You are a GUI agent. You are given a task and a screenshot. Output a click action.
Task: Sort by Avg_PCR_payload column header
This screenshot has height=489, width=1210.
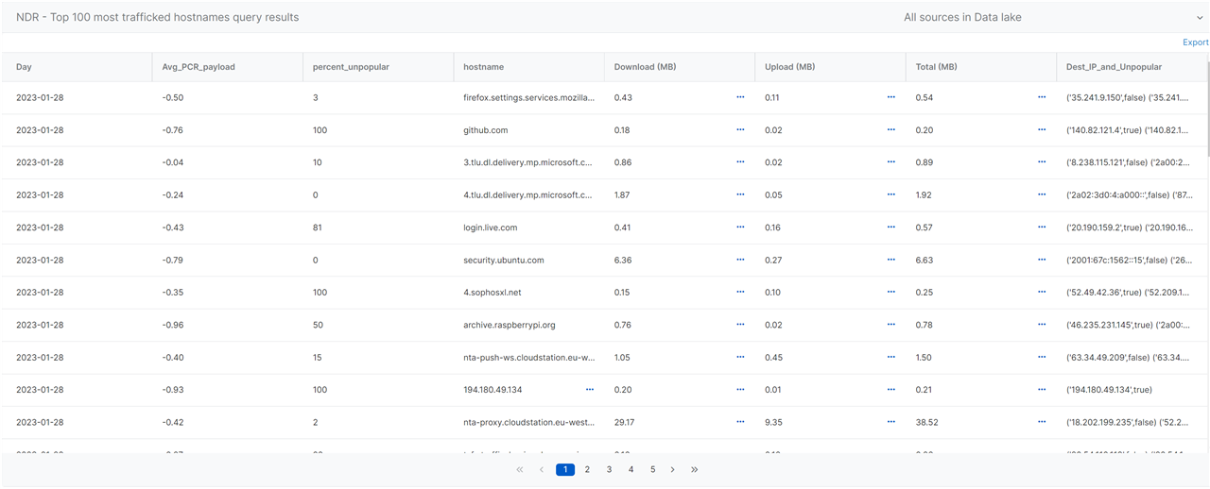coord(199,67)
